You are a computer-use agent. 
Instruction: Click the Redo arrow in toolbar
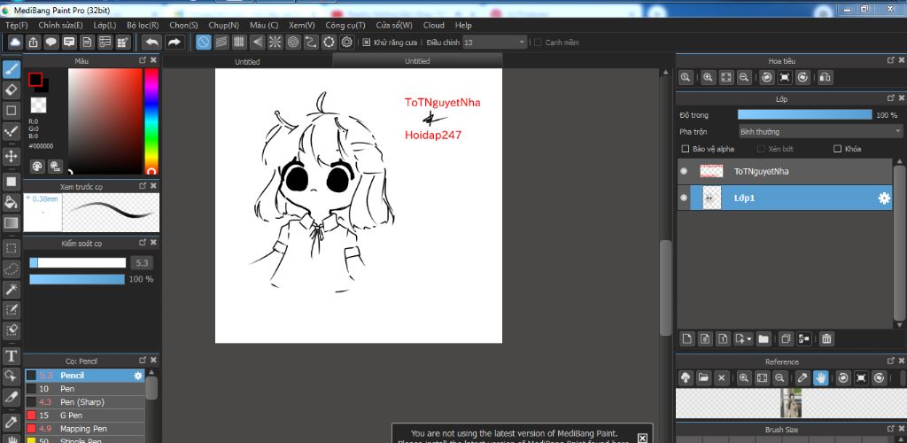pyautogui.click(x=174, y=43)
